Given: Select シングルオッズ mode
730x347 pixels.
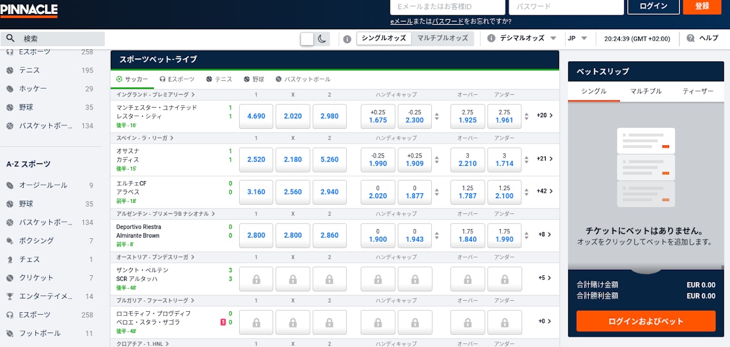Looking at the screenshot, I should (384, 38).
